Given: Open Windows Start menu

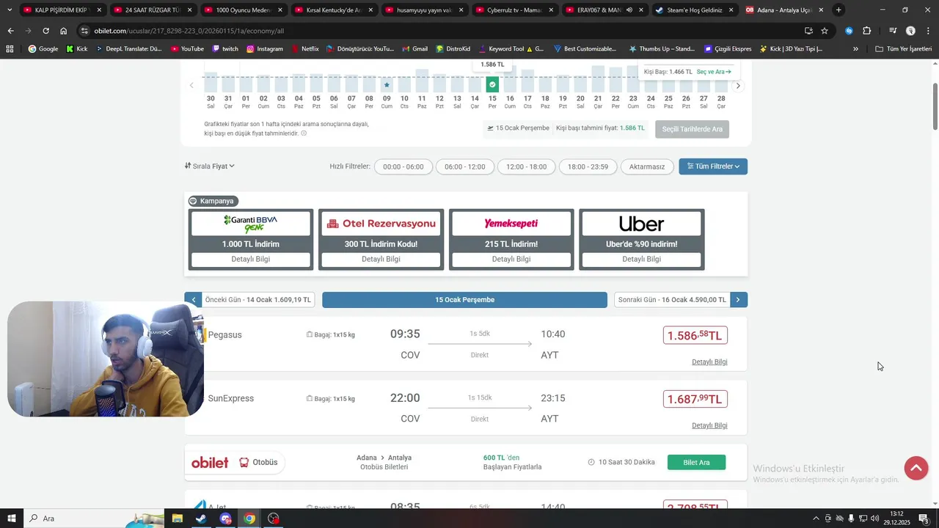Looking at the screenshot, I should pyautogui.click(x=12, y=518).
